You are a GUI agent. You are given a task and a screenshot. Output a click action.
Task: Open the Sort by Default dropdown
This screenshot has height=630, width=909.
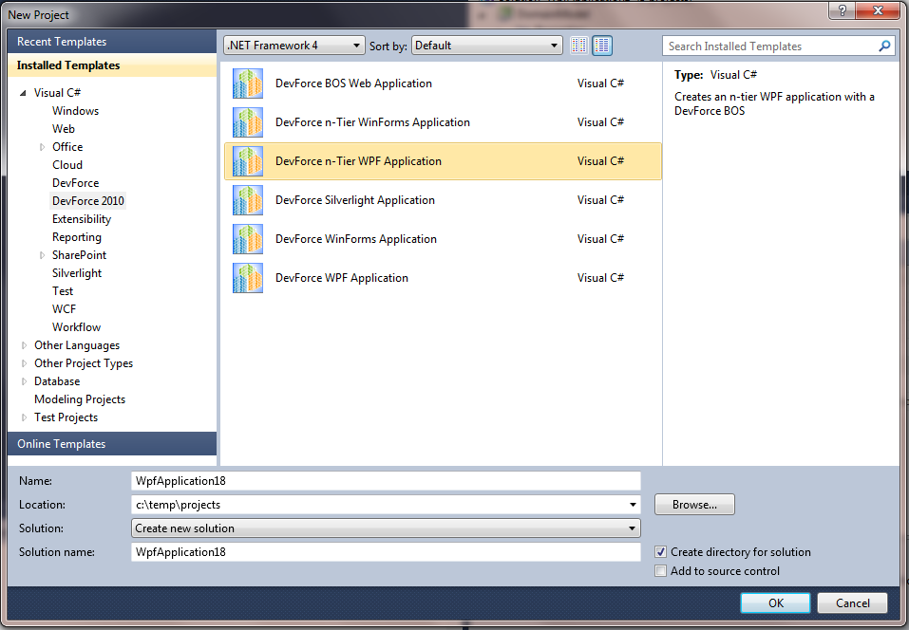pyautogui.click(x=487, y=46)
